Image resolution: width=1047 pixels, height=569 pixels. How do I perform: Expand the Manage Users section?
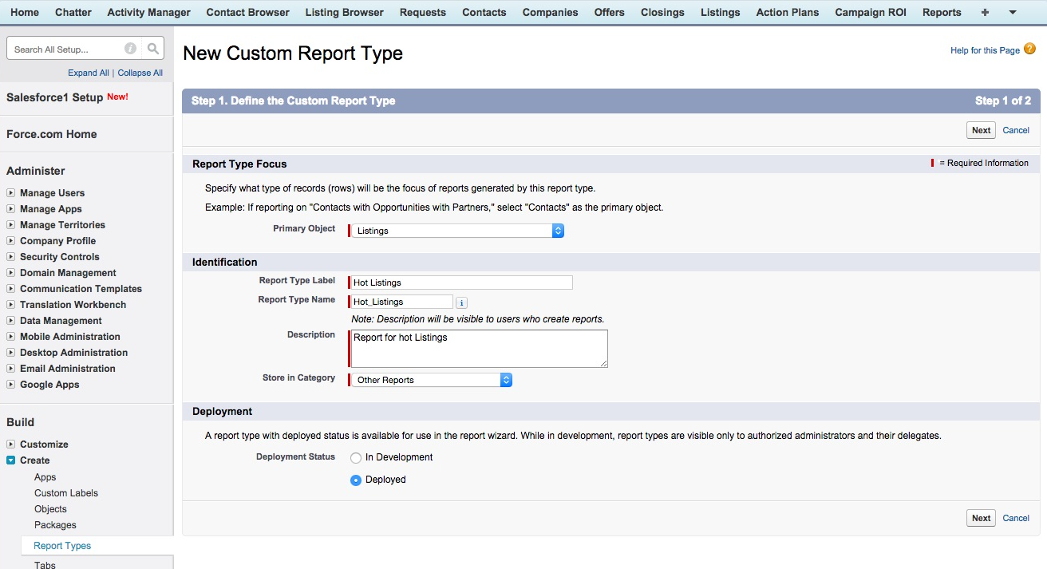click(10, 193)
